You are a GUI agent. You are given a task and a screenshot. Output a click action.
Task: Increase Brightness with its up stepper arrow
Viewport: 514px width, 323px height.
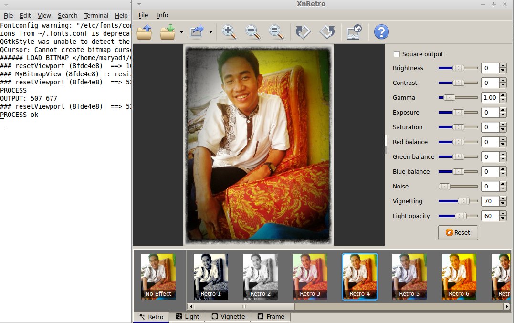(x=503, y=65)
